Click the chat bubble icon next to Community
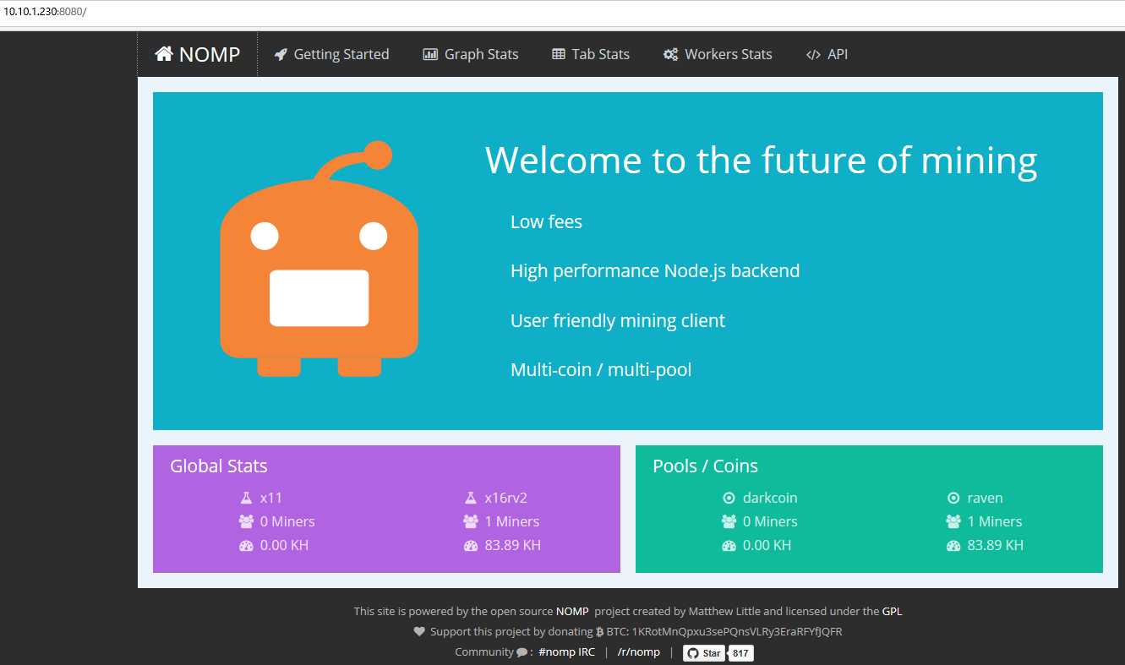 522,652
